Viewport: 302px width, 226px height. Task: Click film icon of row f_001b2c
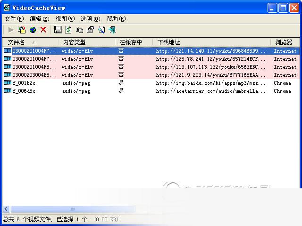point(8,83)
